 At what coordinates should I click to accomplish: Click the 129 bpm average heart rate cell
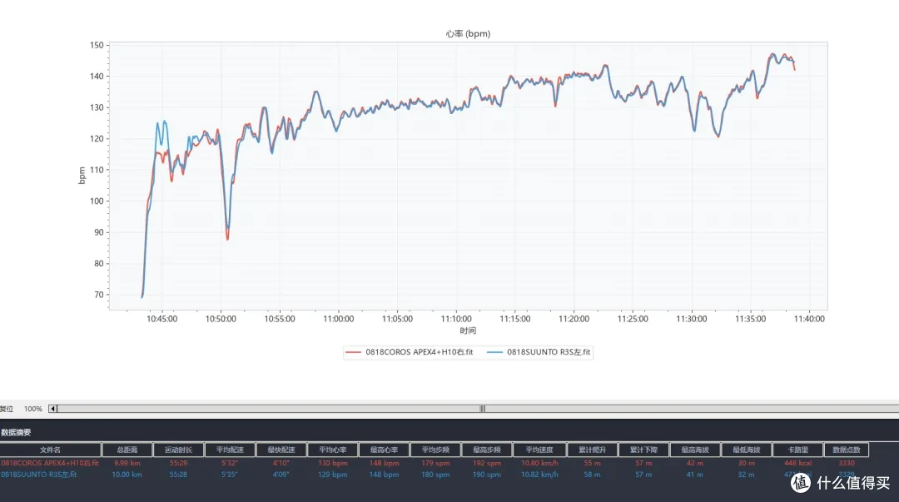coord(332,475)
